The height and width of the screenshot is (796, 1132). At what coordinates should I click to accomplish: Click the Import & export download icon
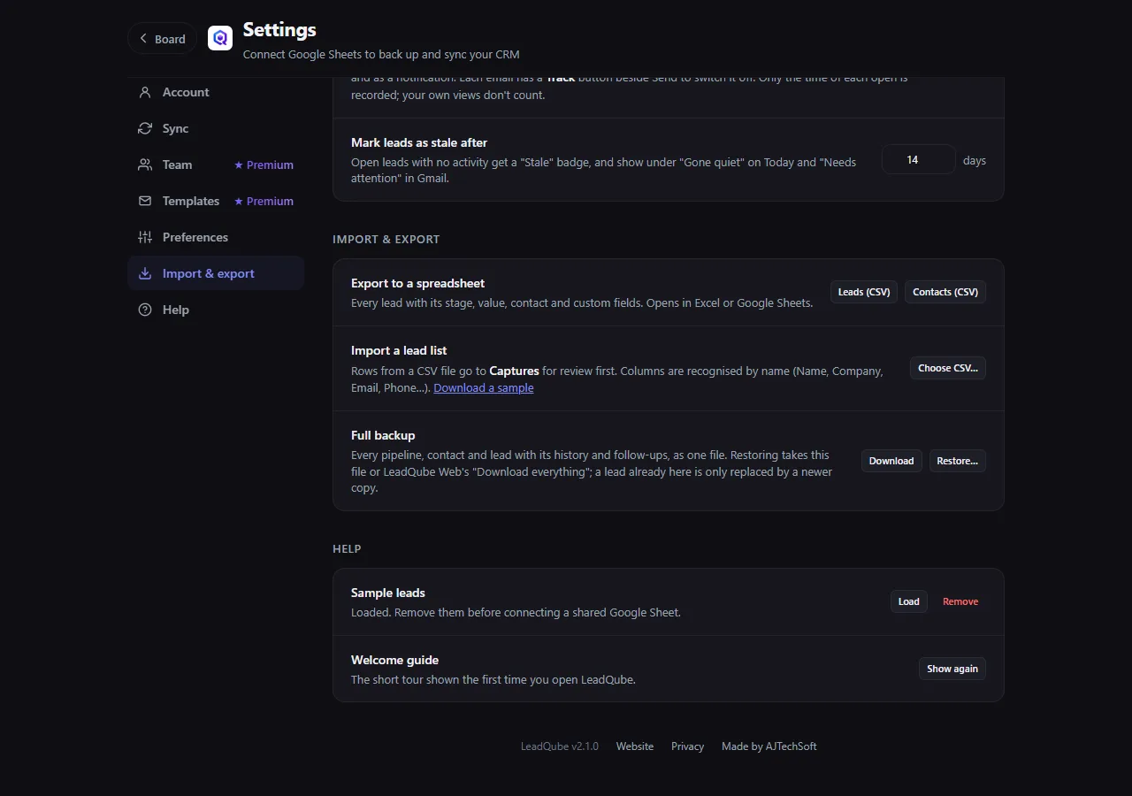click(x=145, y=273)
